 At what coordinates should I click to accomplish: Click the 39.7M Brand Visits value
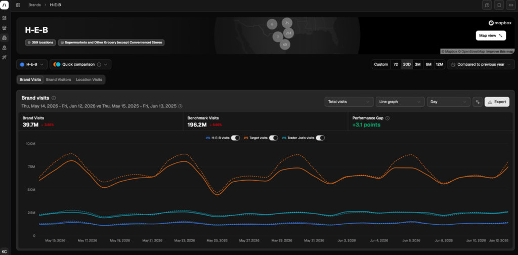[30, 124]
